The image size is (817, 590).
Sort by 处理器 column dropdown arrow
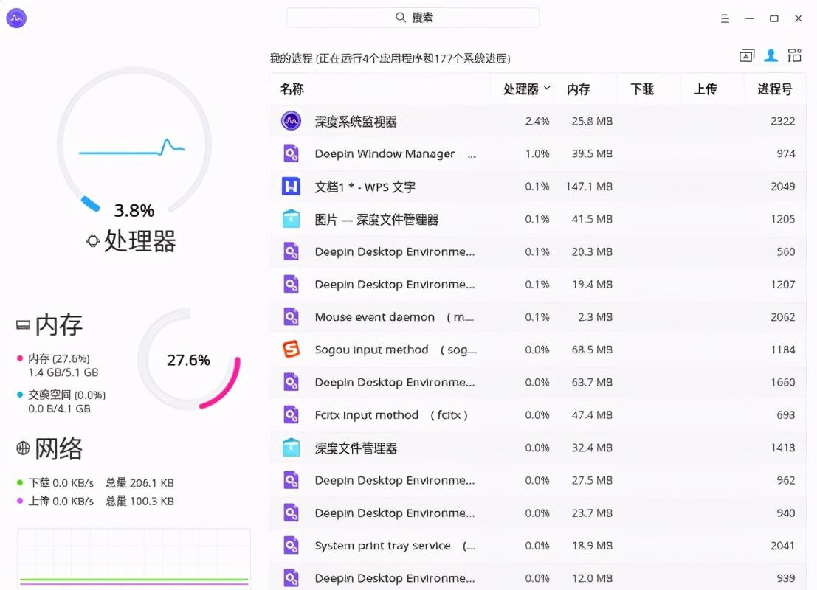tap(547, 88)
